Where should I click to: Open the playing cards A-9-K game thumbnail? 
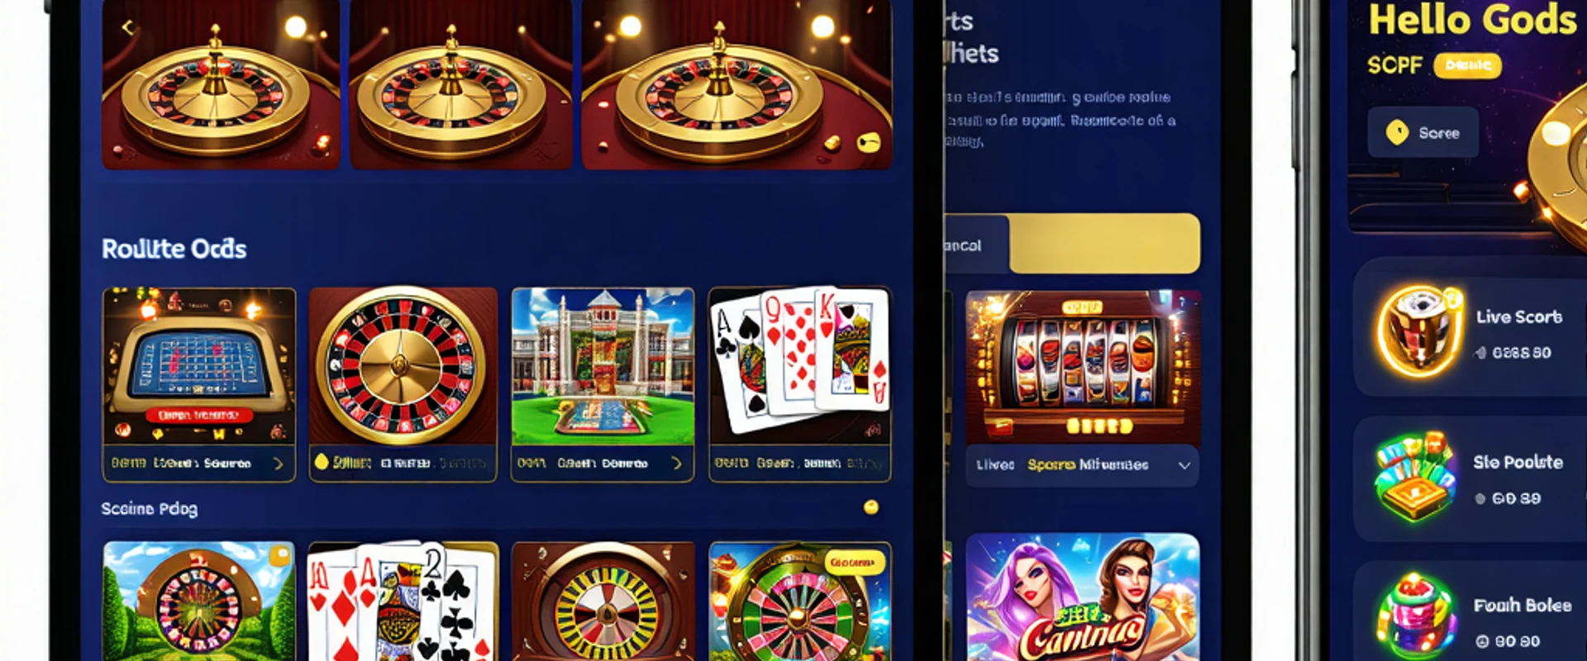coord(800,367)
